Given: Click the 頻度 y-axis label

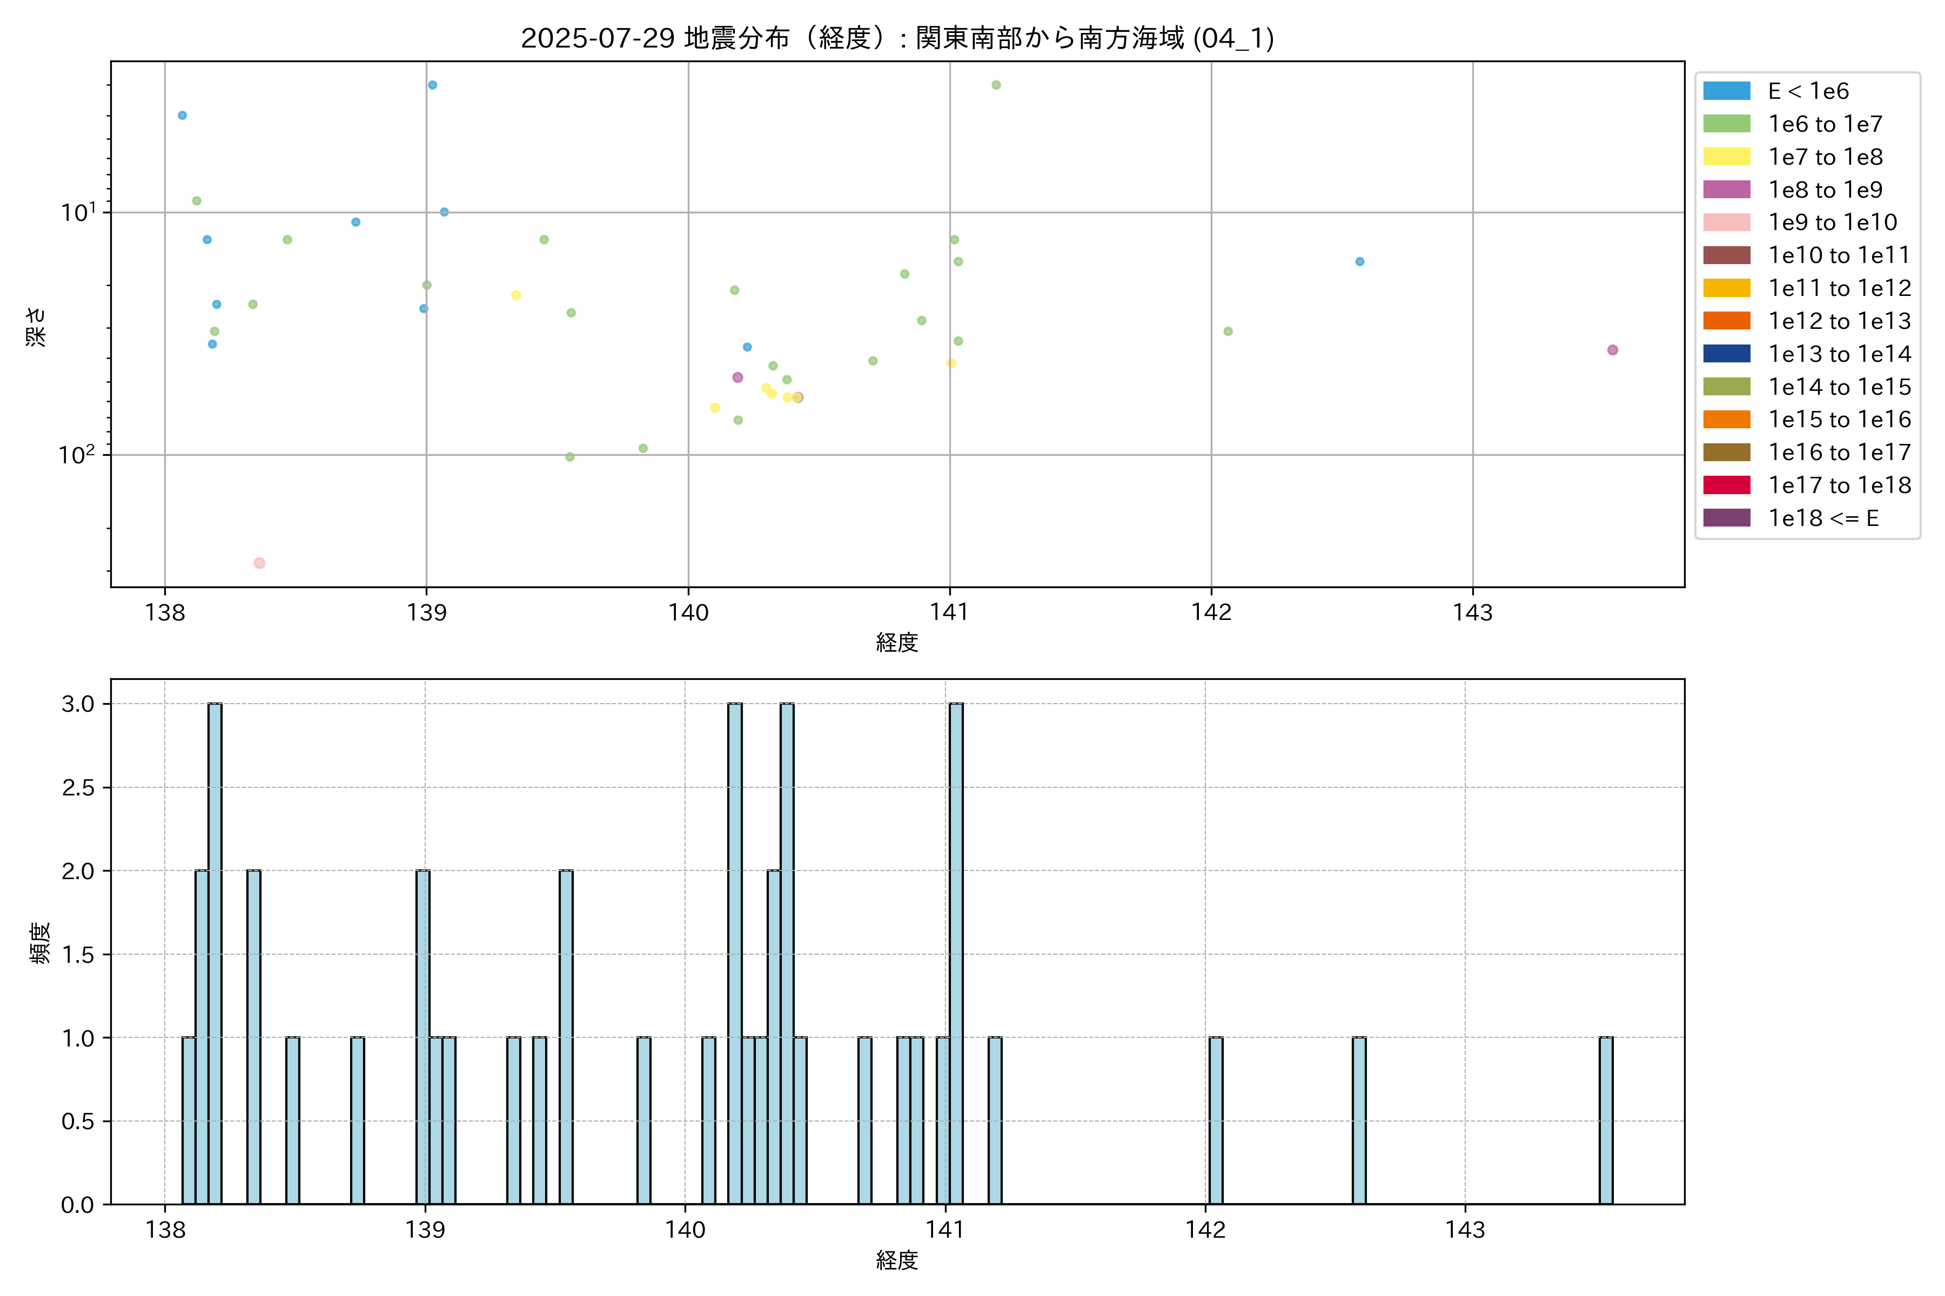Looking at the screenshot, I should point(39,942).
